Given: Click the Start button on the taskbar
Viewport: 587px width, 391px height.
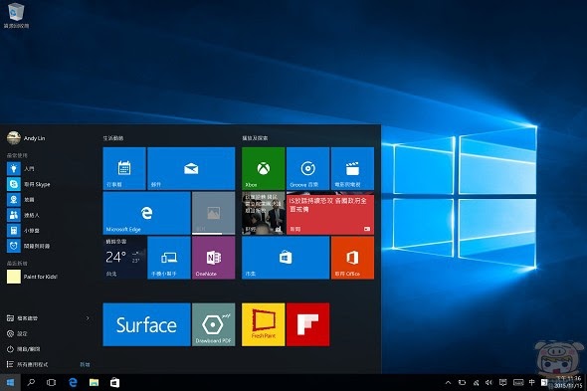Looking at the screenshot, I should [x=10, y=382].
